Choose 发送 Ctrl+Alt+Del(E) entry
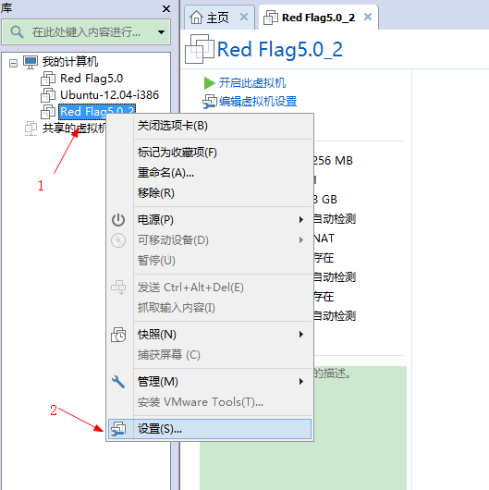The height and width of the screenshot is (490, 489). click(x=210, y=288)
